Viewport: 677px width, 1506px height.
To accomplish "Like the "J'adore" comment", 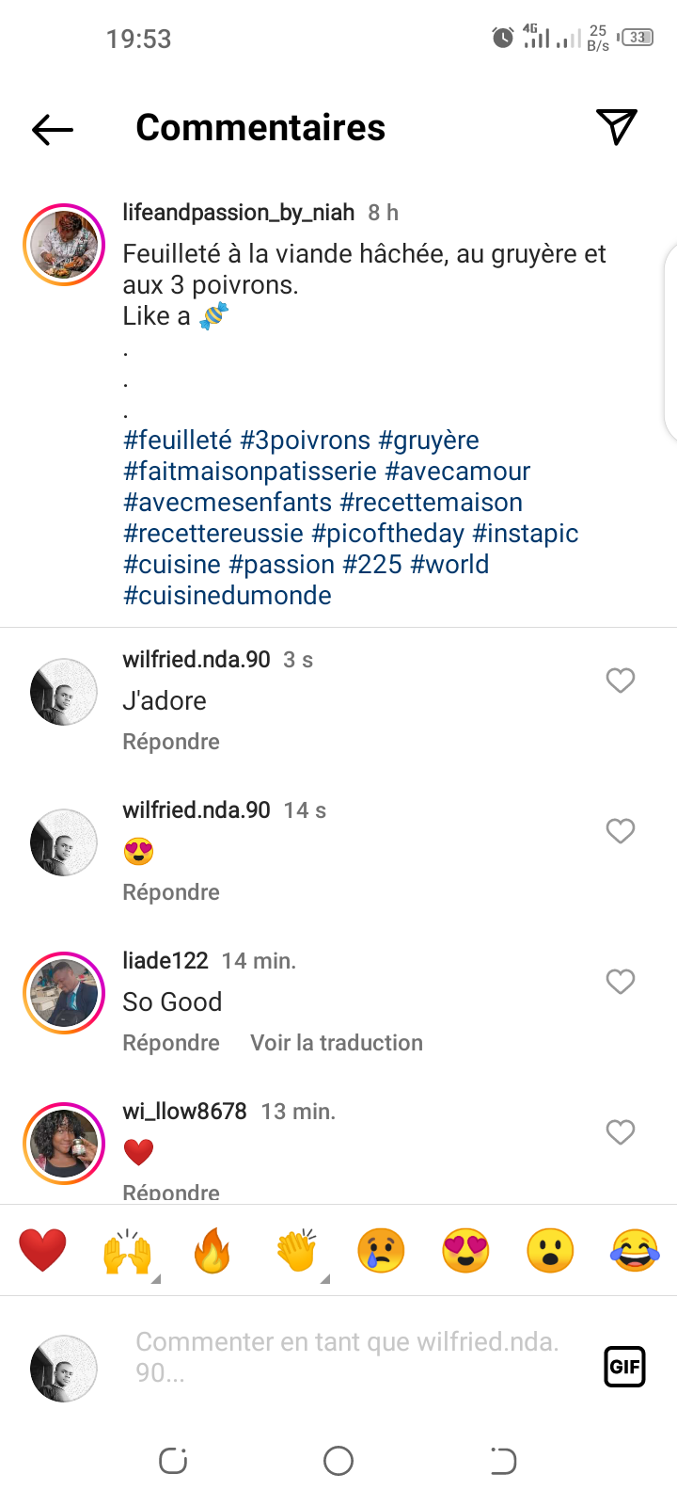I will [x=621, y=681].
